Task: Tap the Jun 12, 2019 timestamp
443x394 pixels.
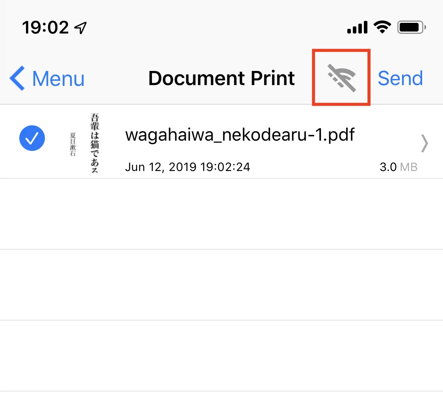Action: (187, 167)
